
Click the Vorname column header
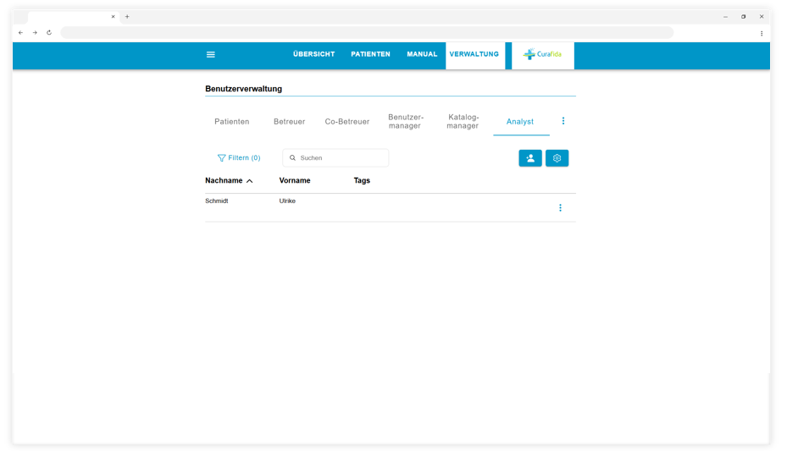coord(295,180)
